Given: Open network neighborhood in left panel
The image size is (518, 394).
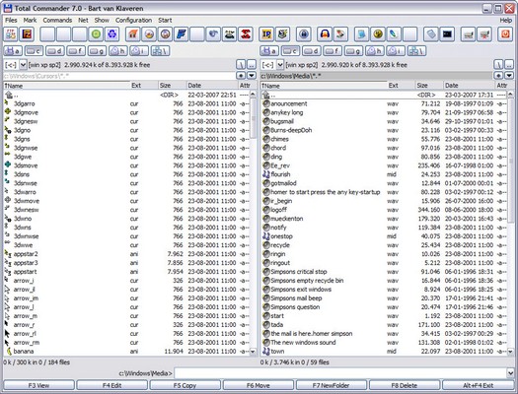Looking at the screenshot, I should tap(160, 51).
